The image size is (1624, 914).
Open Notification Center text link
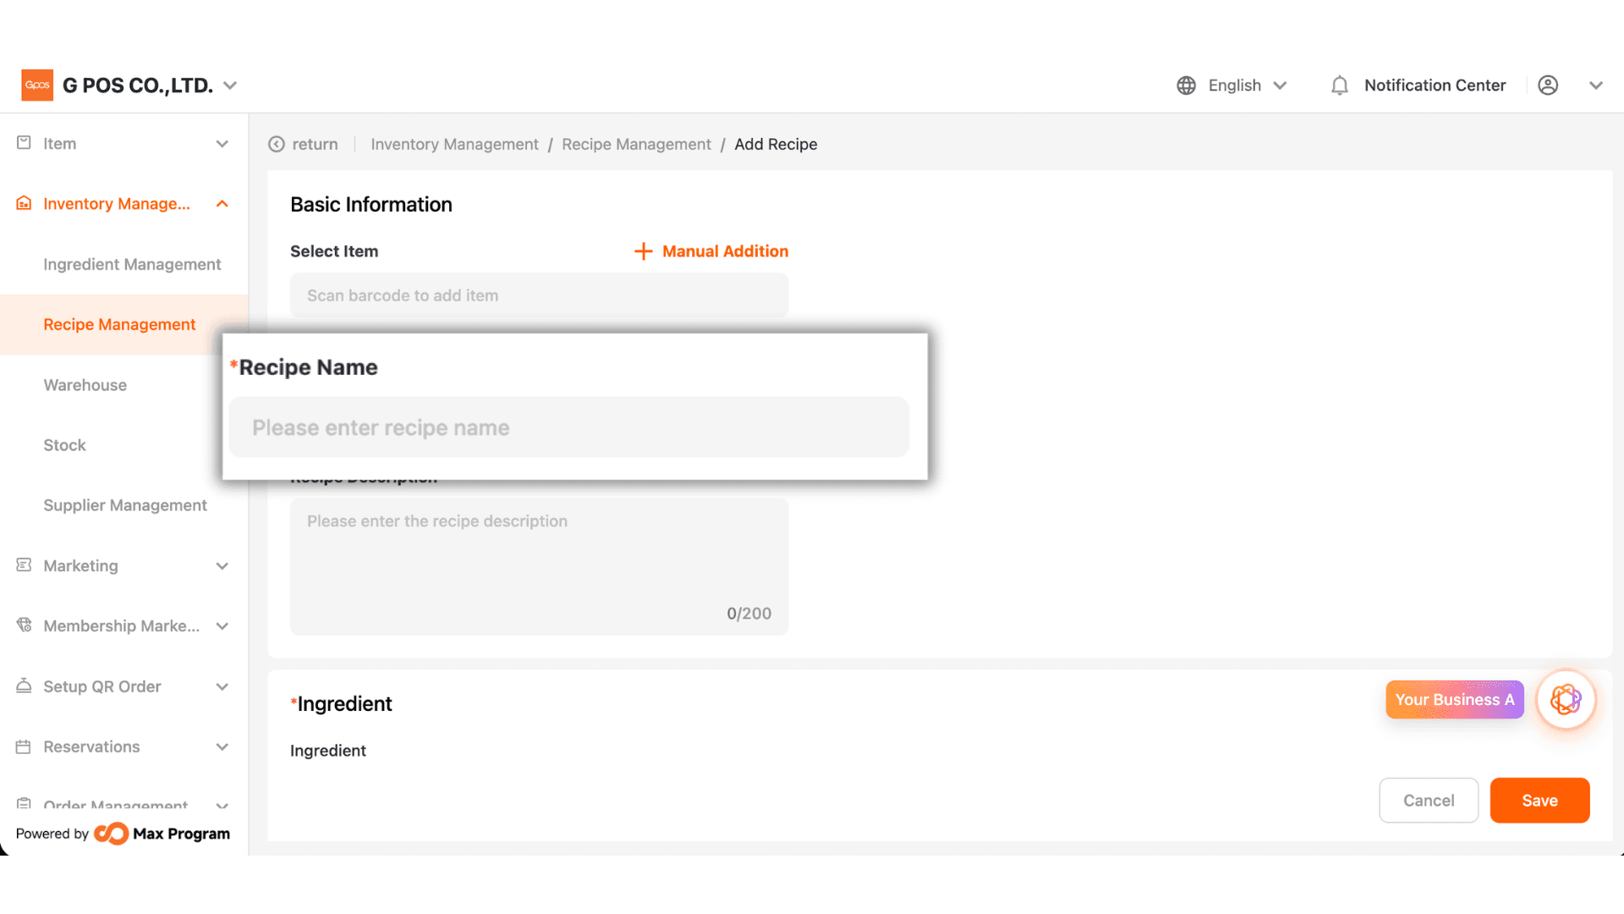click(x=1435, y=85)
